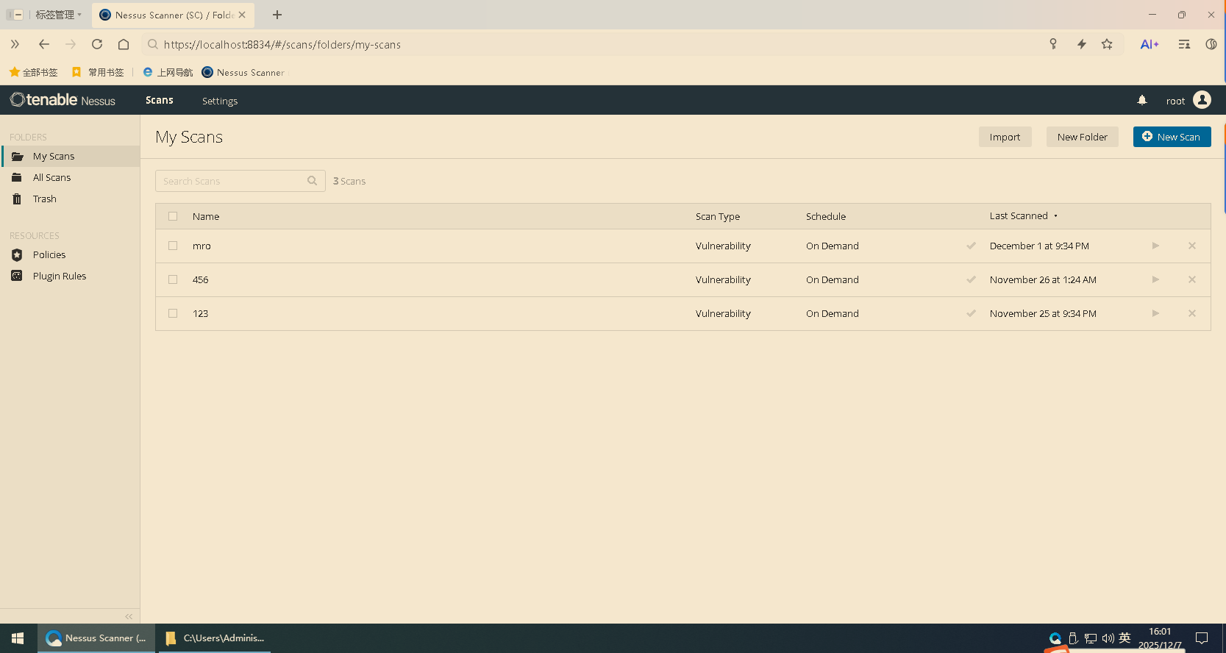Open the Trash folder
Viewport: 1226px width, 653px height.
pos(44,199)
